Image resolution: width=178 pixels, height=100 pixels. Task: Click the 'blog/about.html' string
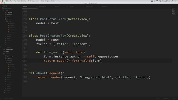click(x=95, y=77)
